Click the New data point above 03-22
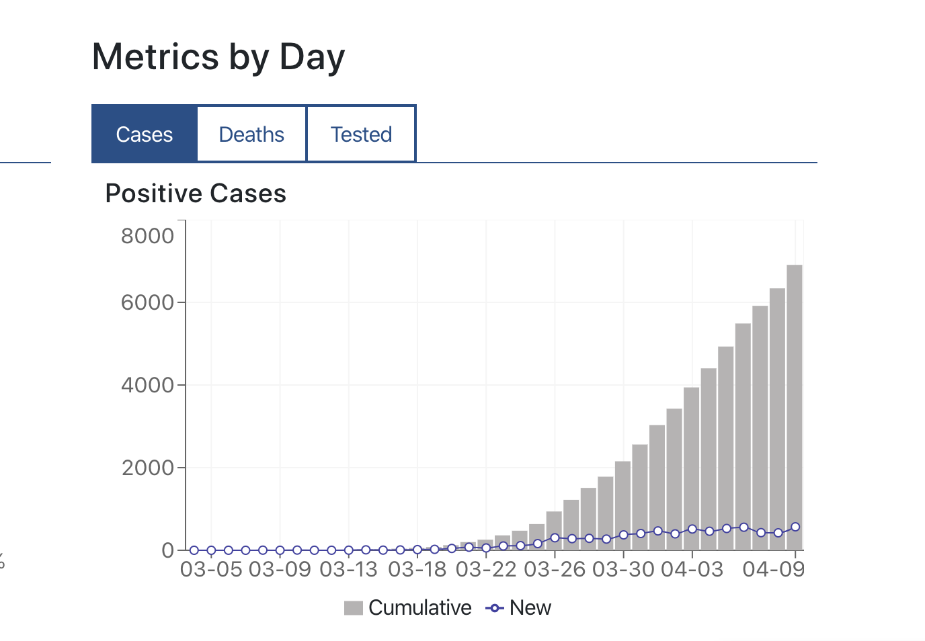 (x=486, y=548)
